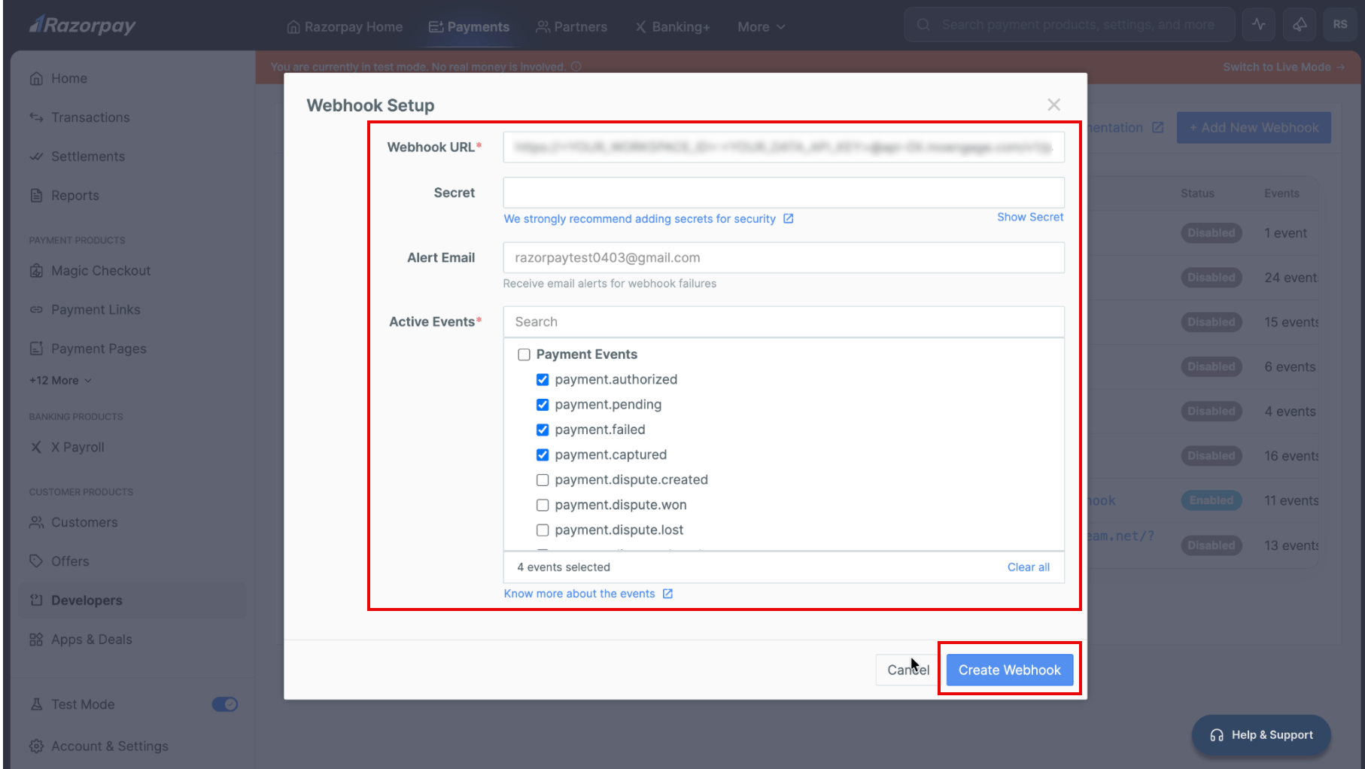
Task: Check the Payment Events group checkbox
Action: tap(524, 354)
